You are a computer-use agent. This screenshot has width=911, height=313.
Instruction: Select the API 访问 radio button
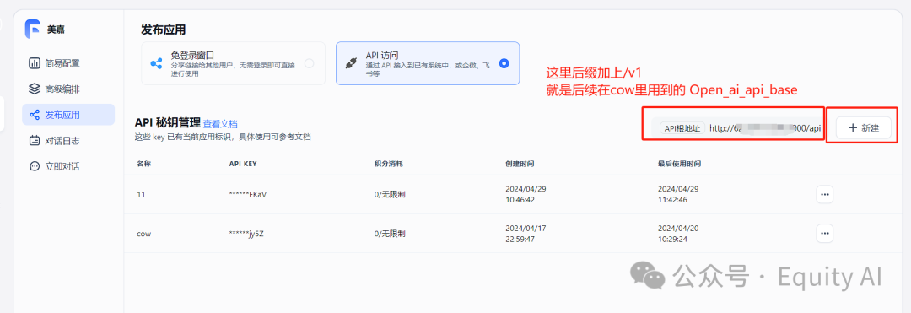click(x=504, y=63)
